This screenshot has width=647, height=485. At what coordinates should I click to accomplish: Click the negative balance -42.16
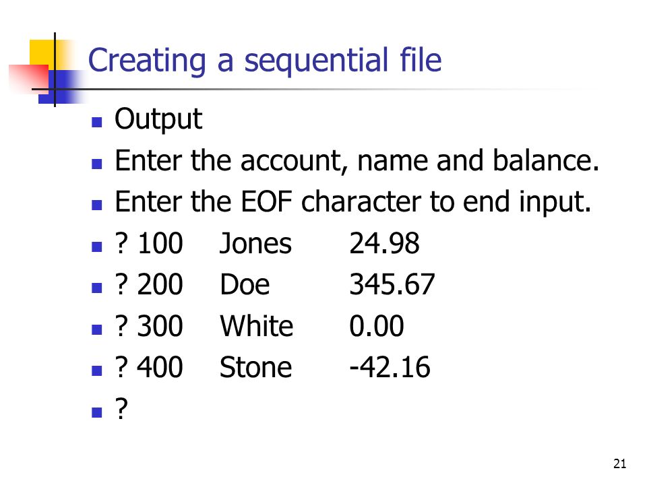point(390,367)
